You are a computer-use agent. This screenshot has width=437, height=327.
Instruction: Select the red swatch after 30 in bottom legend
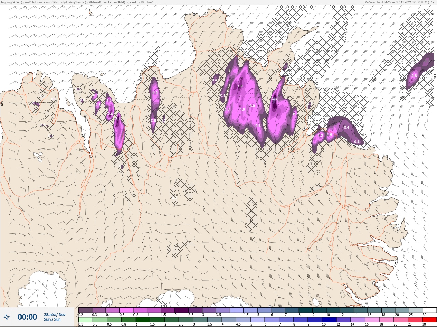[430, 320]
